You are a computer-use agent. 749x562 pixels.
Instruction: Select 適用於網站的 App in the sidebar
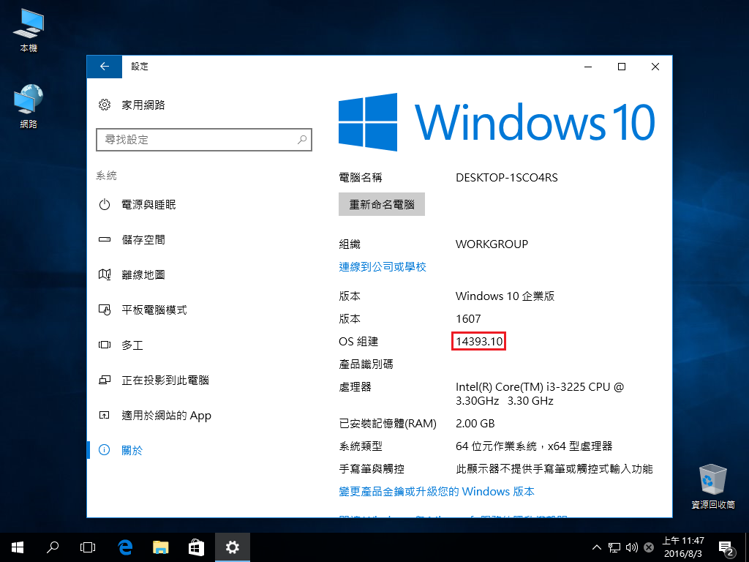click(200, 415)
